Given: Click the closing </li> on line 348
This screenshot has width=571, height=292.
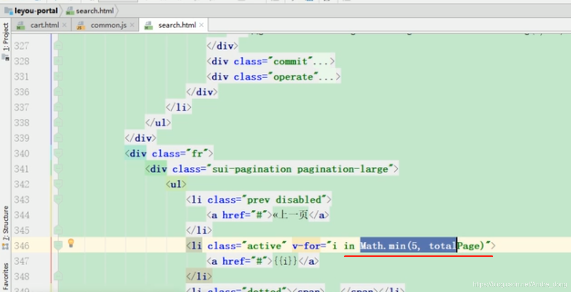Looking at the screenshot, I should coord(199,277).
